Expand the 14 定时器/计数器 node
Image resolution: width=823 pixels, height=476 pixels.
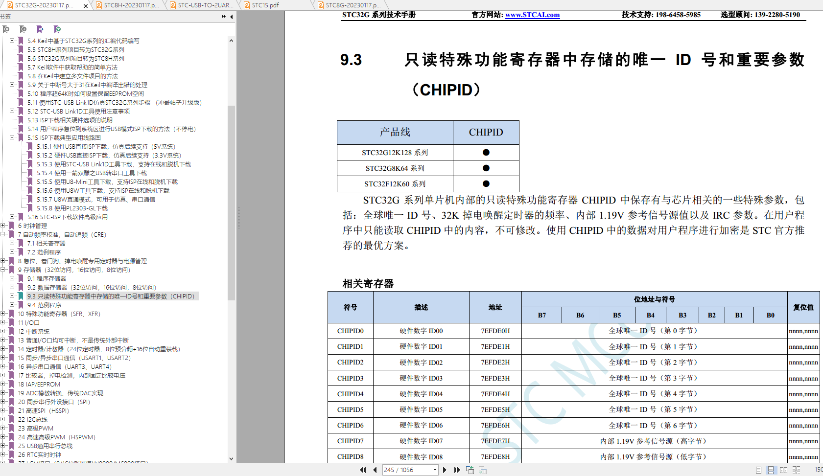pyautogui.click(x=3, y=348)
